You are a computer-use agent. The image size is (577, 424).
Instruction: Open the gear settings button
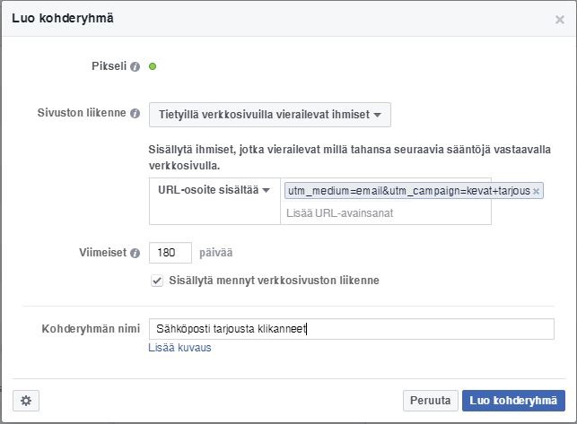point(26,401)
